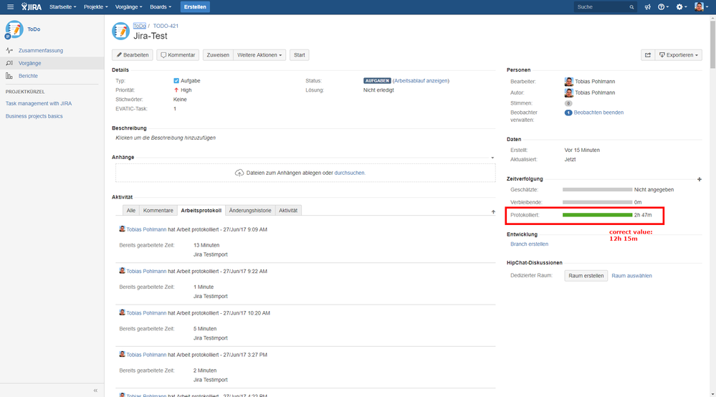Click the upload cloud icon in Anhänge
Viewport: 716px width, 397px height.
click(239, 173)
